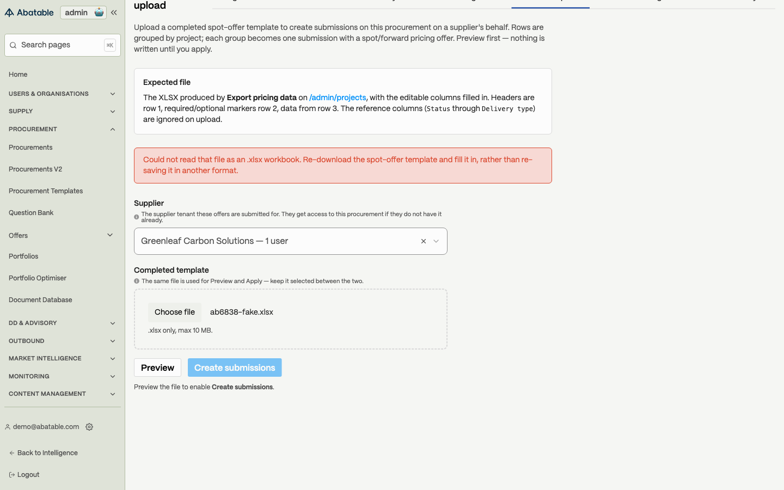
Task: Expand the Offers submenu
Action: [x=110, y=235]
